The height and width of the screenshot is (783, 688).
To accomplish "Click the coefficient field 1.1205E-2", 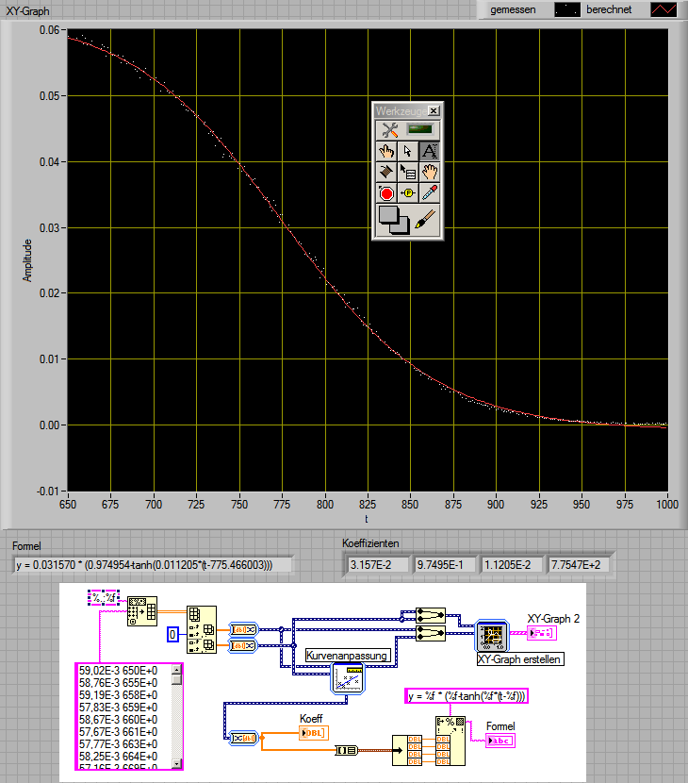I will tap(512, 565).
